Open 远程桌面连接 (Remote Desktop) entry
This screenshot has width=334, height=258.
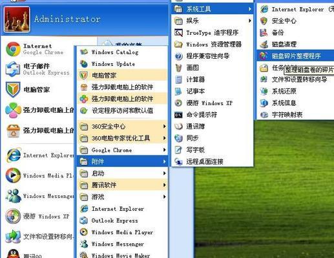pos(212,161)
